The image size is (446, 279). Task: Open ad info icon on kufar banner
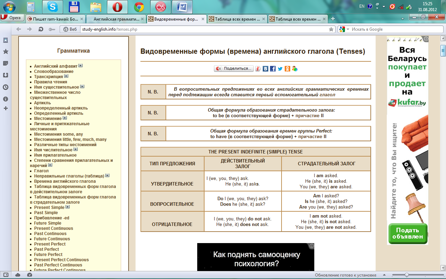(426, 39)
